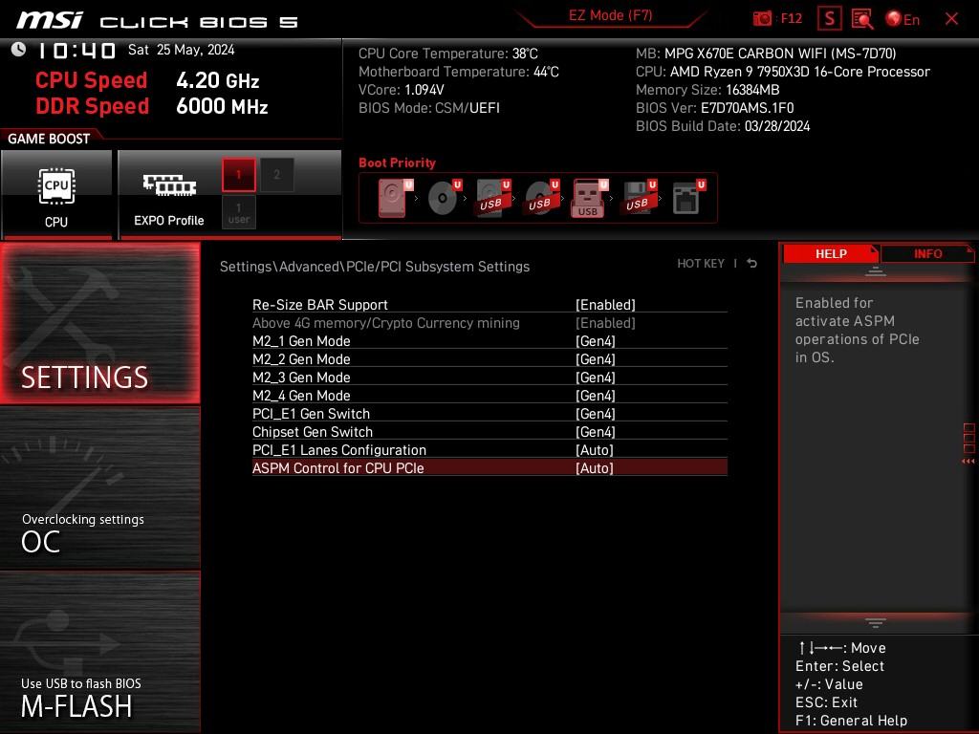Open the search magnifier icon
Viewport: 979px width, 734px height.
coord(861,19)
